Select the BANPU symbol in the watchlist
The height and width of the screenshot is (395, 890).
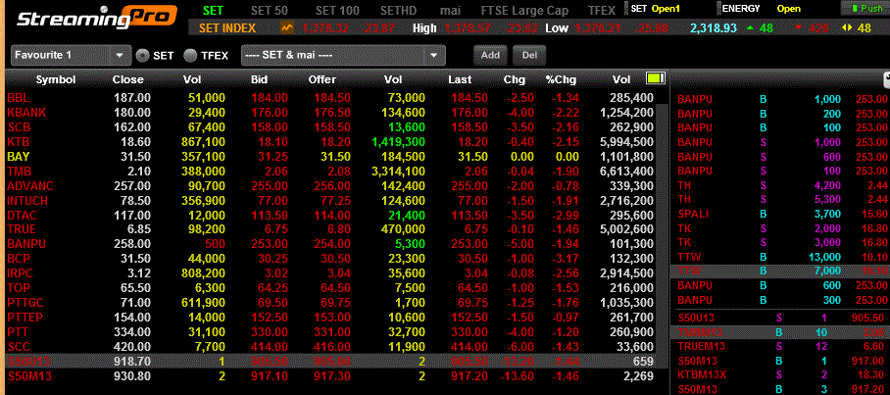click(26, 245)
